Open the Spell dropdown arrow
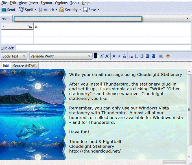 (35, 10)
